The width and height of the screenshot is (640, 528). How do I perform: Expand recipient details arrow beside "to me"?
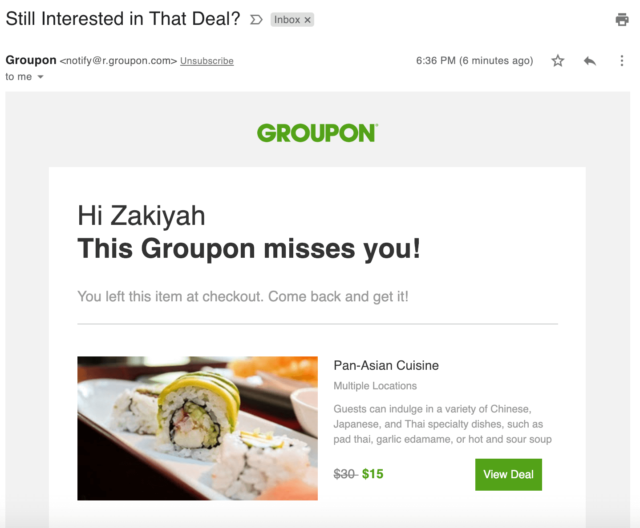41,77
